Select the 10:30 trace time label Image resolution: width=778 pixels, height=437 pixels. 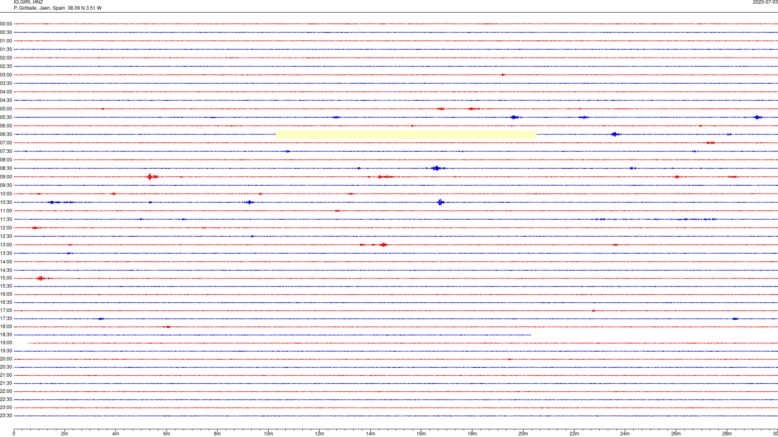point(6,202)
